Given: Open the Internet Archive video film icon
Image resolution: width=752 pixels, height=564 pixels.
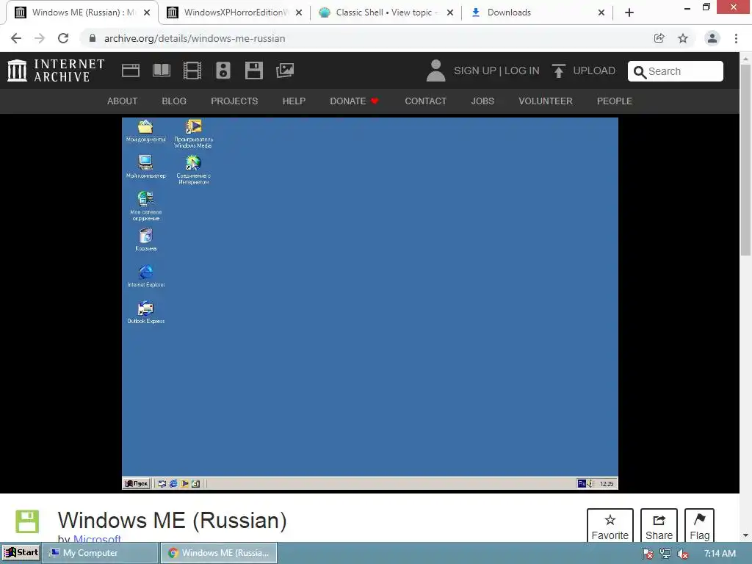Looking at the screenshot, I should 192,70.
